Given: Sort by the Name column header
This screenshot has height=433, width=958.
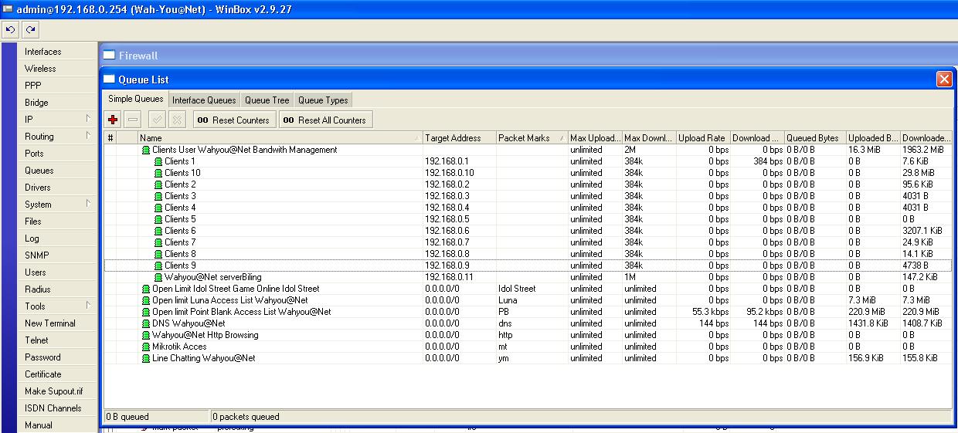Looking at the screenshot, I should pos(280,138).
